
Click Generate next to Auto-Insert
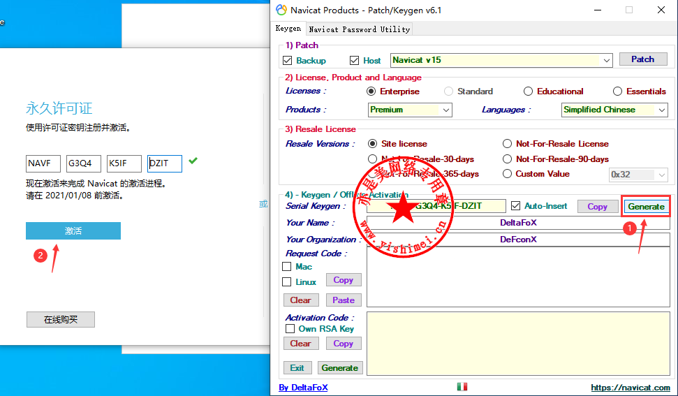point(646,207)
